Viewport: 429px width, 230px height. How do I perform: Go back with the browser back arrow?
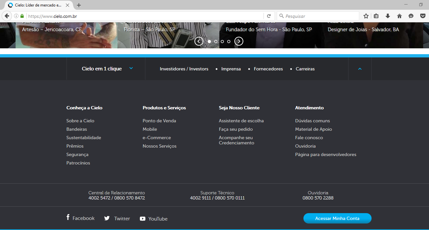(6, 16)
